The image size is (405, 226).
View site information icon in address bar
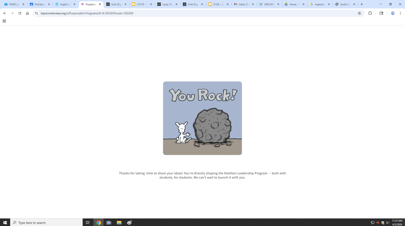point(36,13)
